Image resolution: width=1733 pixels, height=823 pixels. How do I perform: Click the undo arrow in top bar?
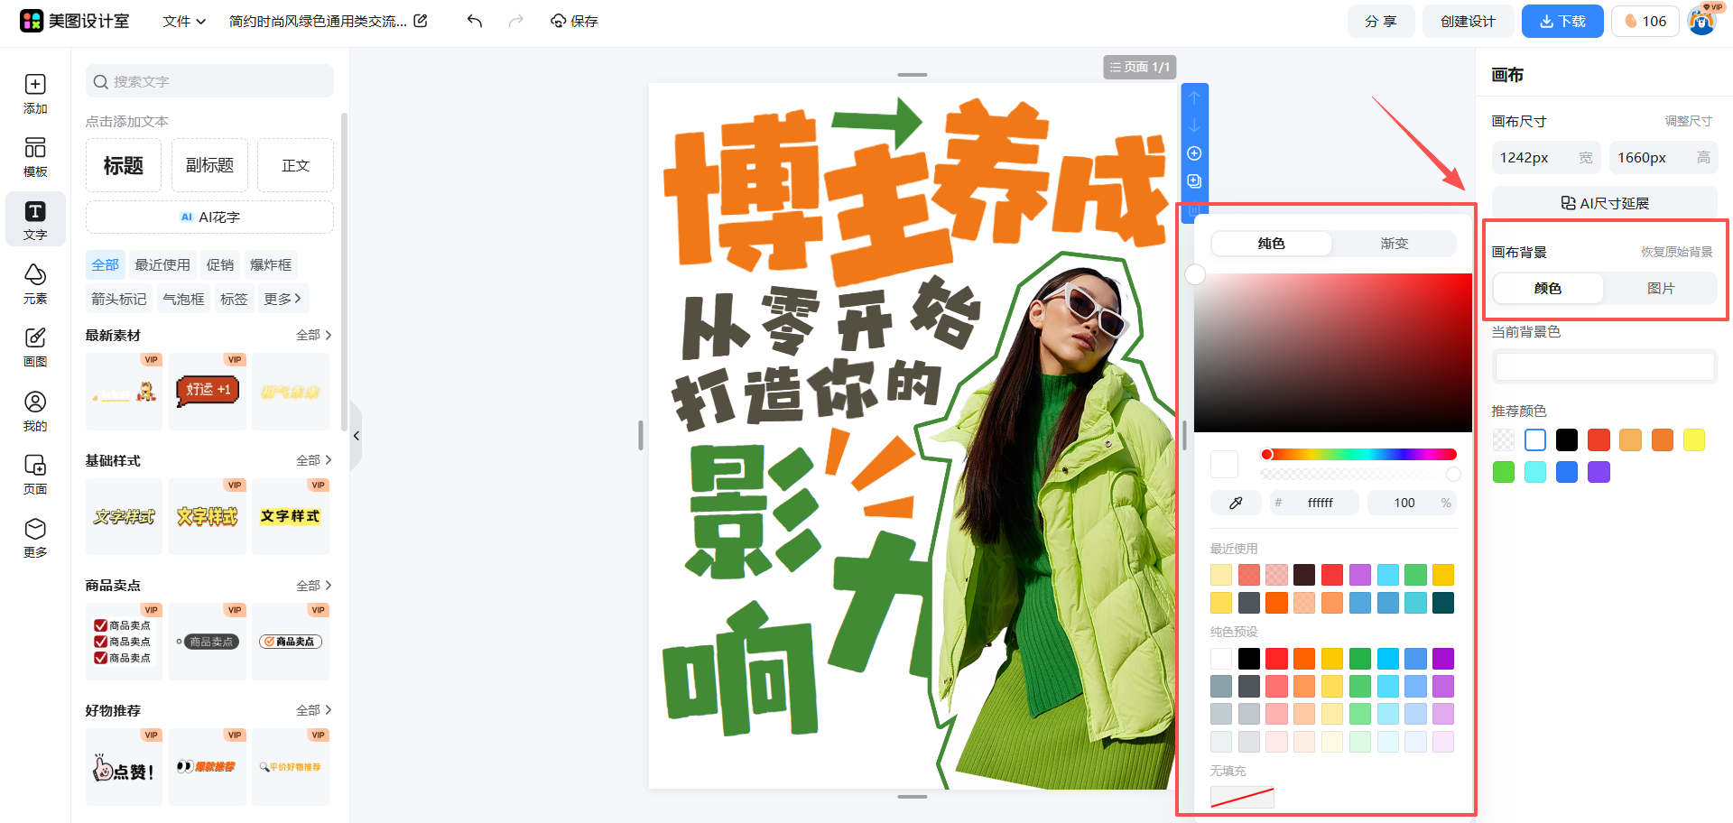pyautogui.click(x=475, y=21)
